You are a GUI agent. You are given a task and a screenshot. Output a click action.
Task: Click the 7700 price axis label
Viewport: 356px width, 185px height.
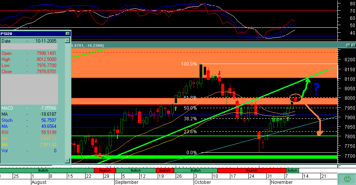pos(350,156)
